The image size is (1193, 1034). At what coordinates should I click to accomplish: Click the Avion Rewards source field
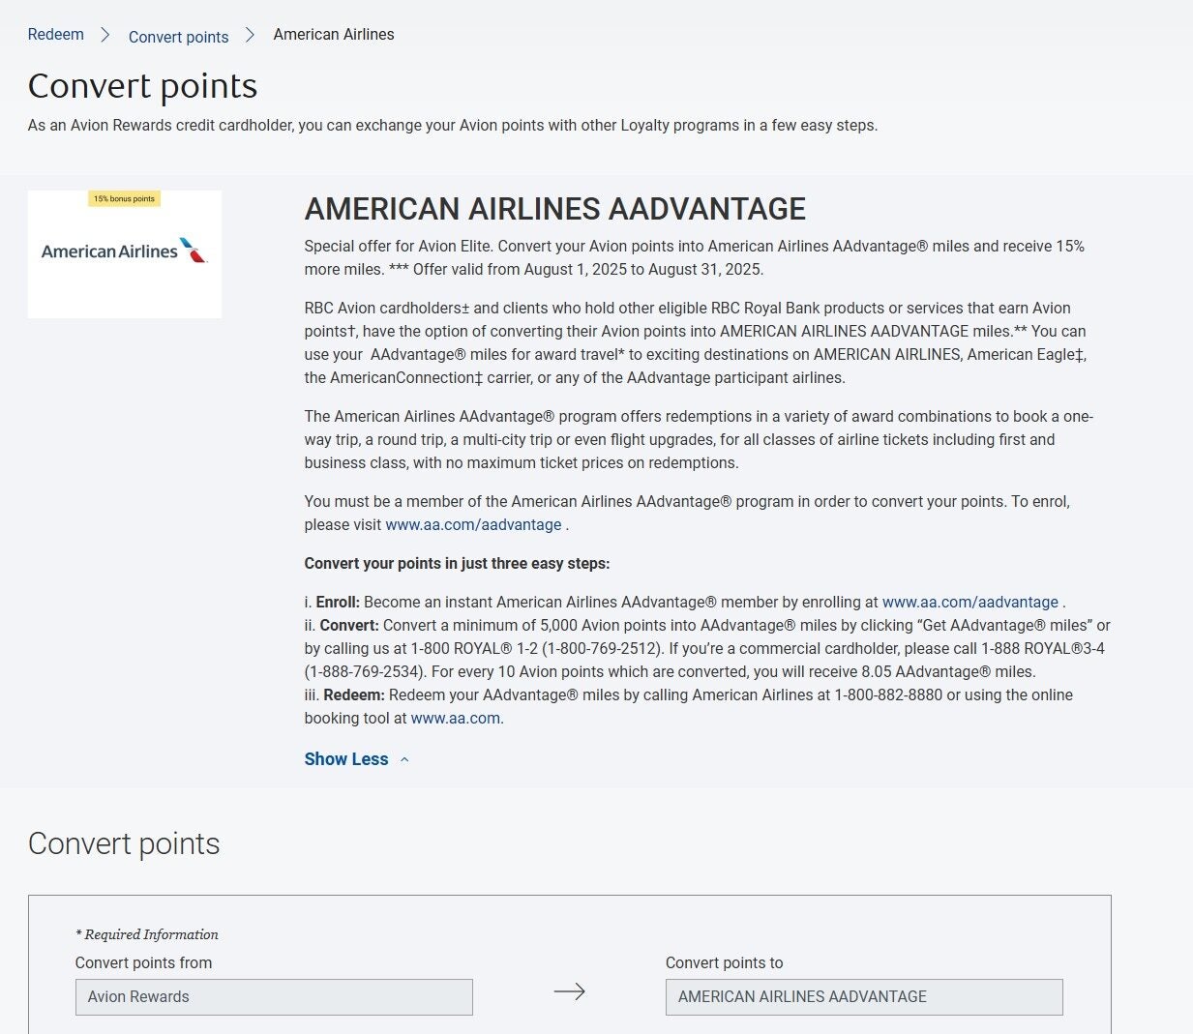tap(274, 997)
